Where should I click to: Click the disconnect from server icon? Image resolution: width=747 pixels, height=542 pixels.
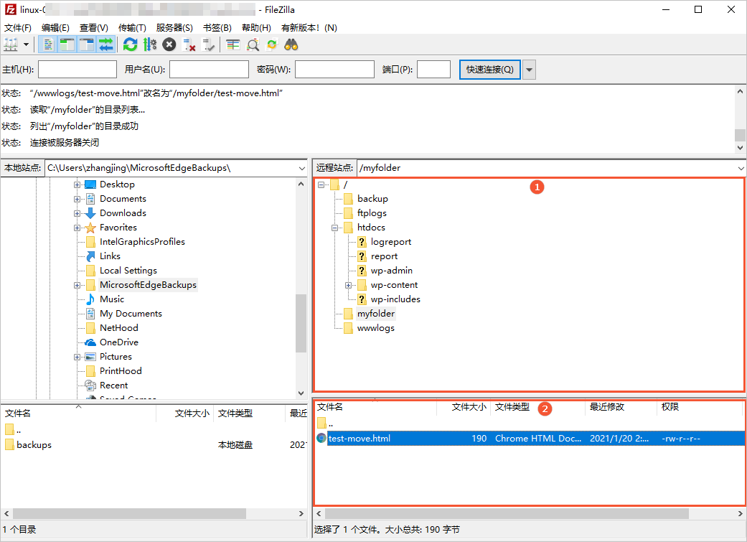pyautogui.click(x=189, y=45)
